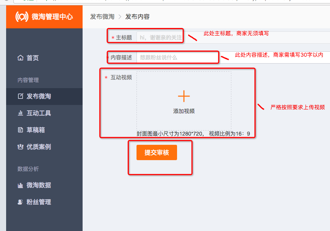
Task: Click the user icon beside 粉丝管理
Action: point(20,202)
